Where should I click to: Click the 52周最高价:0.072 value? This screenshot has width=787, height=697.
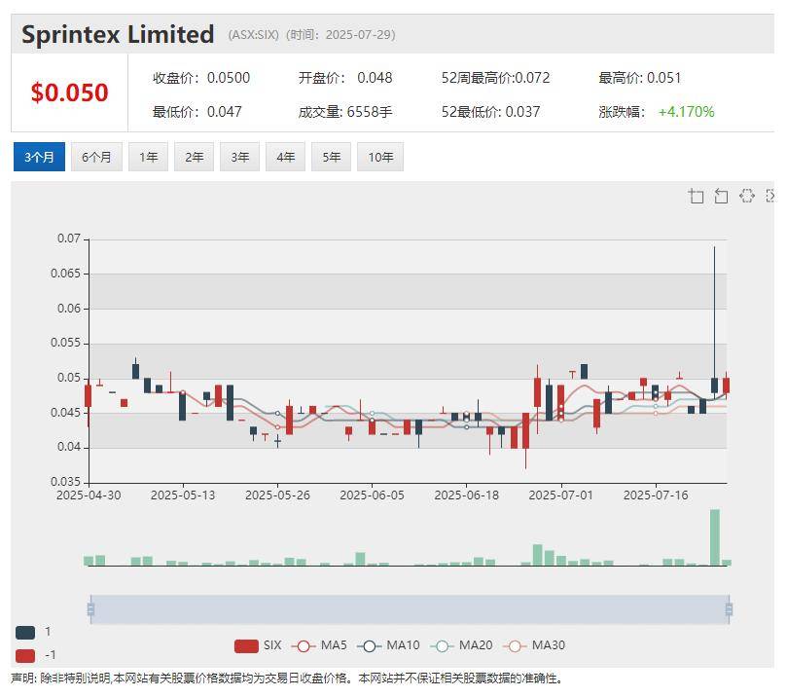[x=496, y=78]
